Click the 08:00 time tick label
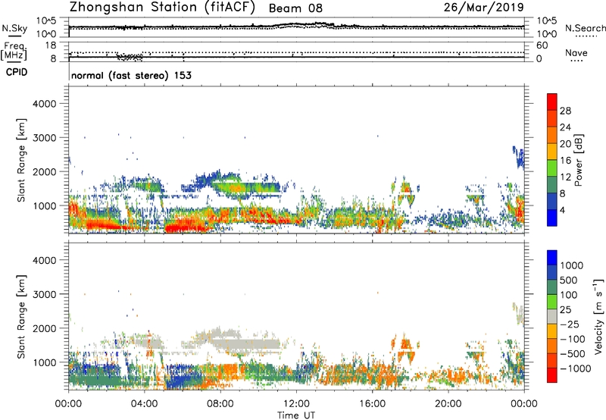The width and height of the screenshot is (606, 420). tap(220, 404)
